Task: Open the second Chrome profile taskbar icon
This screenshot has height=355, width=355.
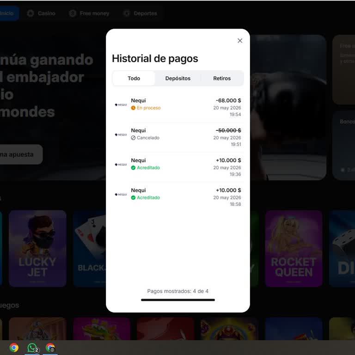Action: 50,348
